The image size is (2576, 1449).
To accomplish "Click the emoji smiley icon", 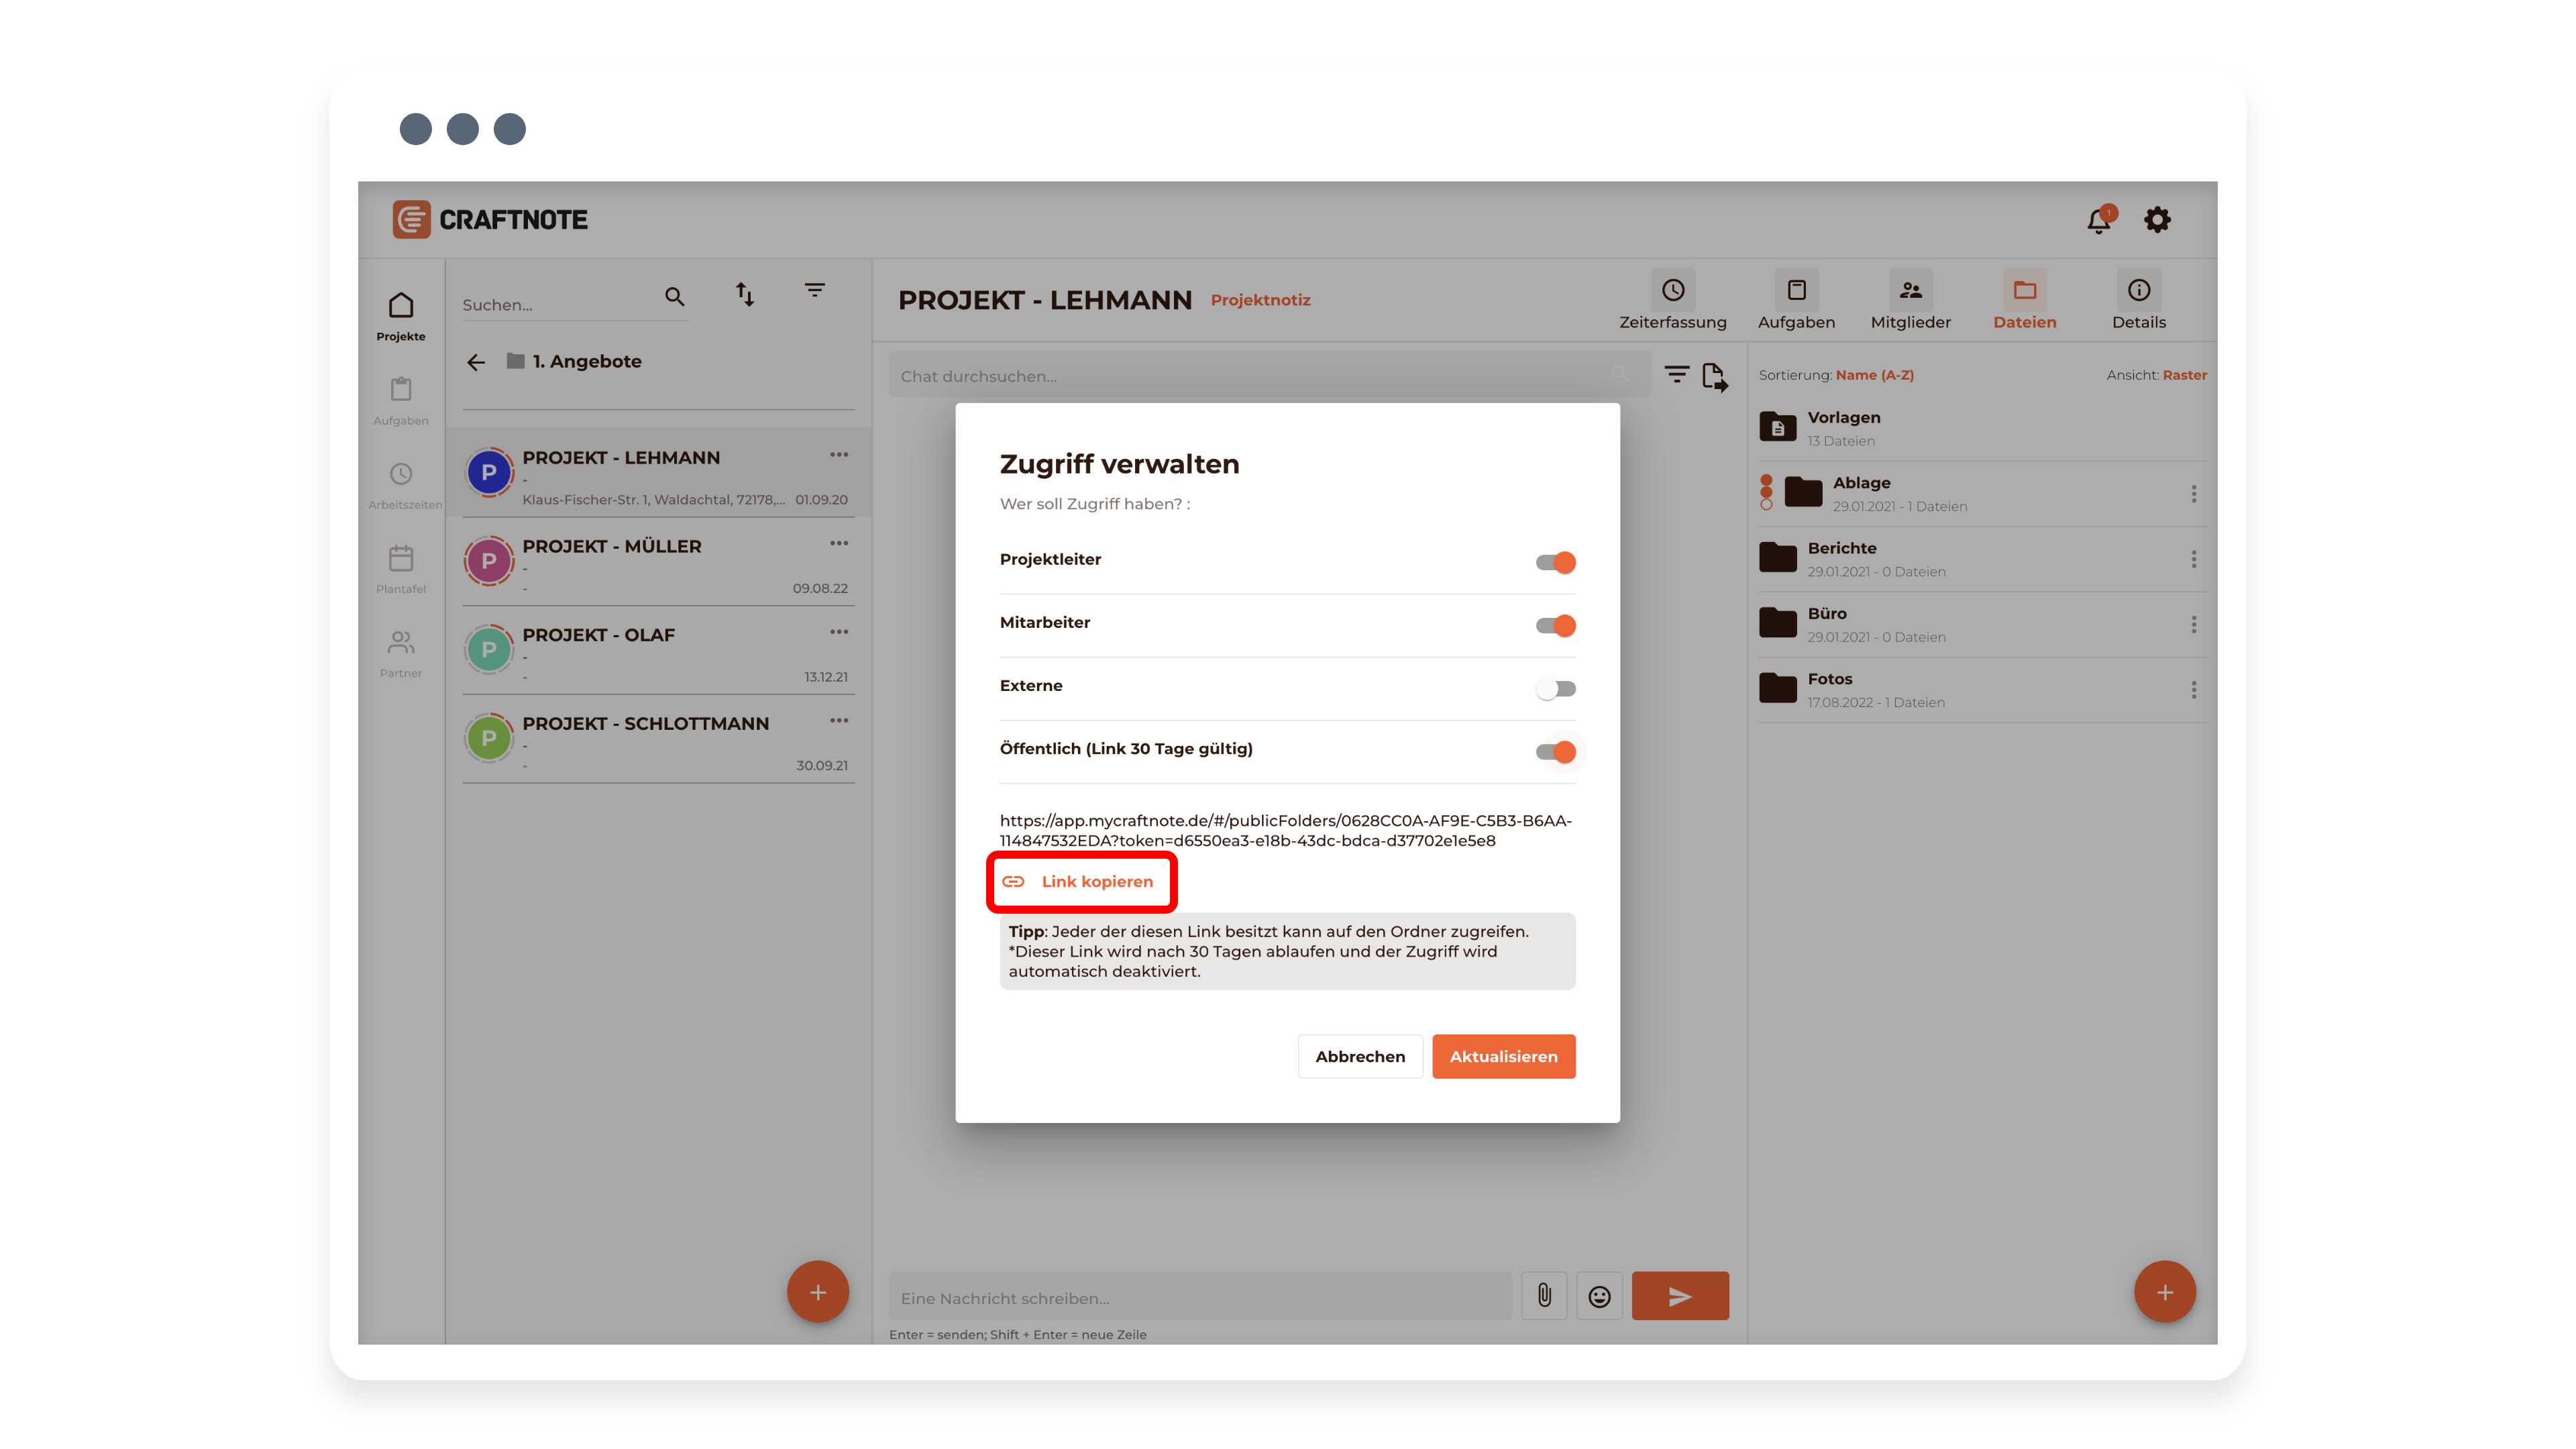I will click(1599, 1296).
